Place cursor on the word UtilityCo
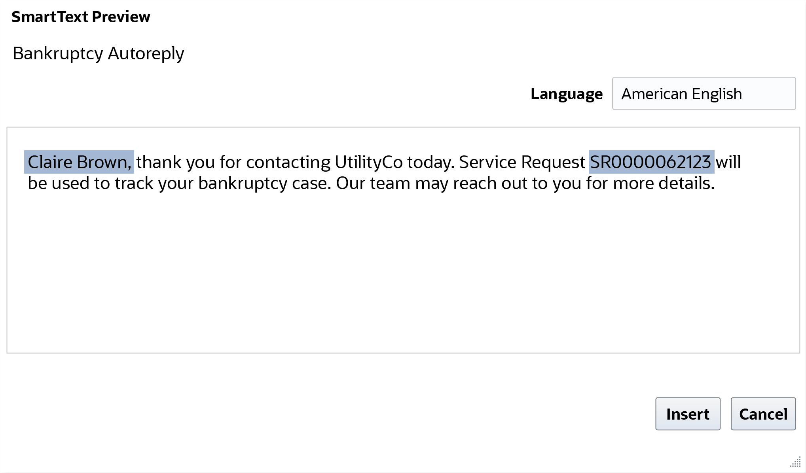 (368, 162)
